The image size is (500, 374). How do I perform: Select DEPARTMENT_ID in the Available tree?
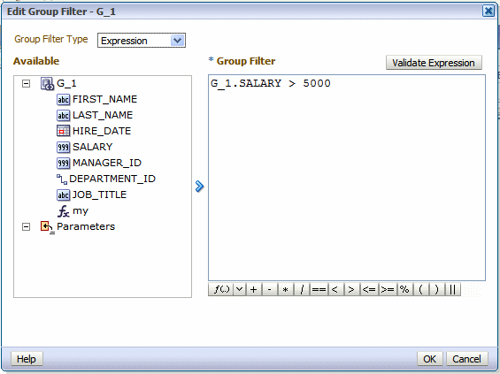[112, 179]
